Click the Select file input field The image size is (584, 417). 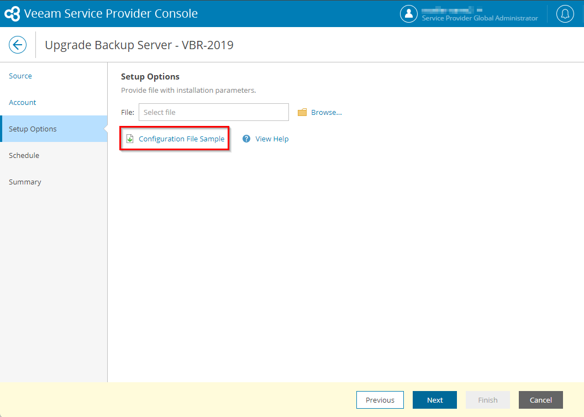click(214, 112)
